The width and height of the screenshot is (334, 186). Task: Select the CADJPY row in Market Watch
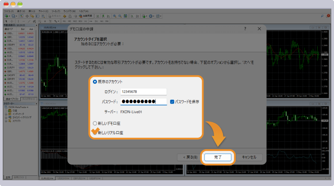click(19, 75)
